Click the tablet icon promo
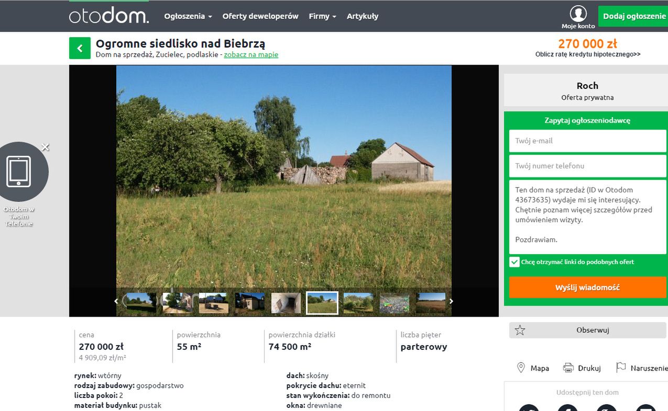This screenshot has height=411, width=668. [x=19, y=172]
